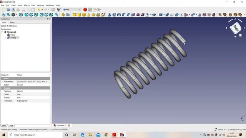
Task: Open the Macro menu
Action: coord(27,5)
